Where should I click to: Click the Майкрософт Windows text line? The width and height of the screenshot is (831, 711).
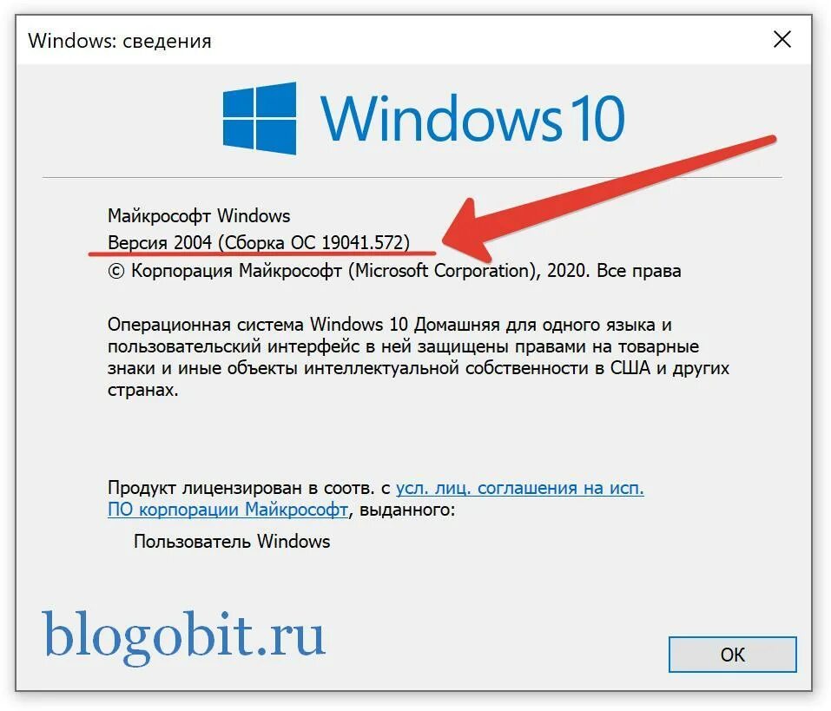click(x=199, y=215)
